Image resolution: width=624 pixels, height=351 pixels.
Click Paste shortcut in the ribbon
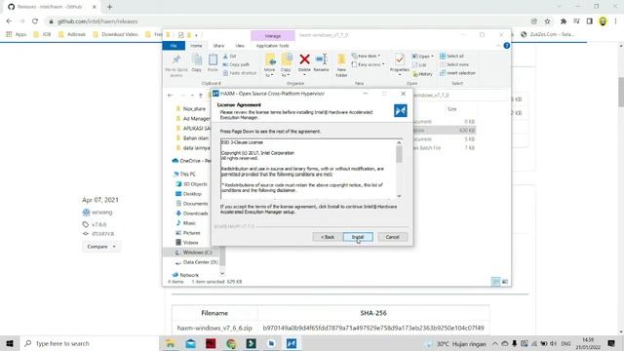click(x=240, y=73)
